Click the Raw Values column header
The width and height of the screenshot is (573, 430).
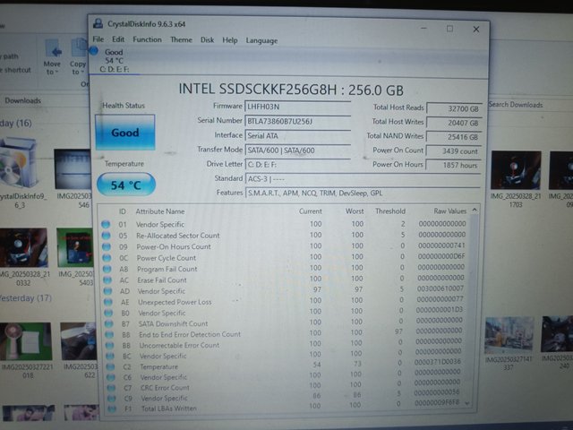[449, 211]
